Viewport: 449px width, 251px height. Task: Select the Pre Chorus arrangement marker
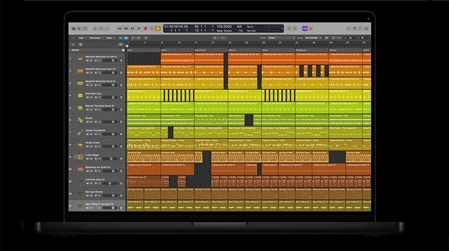click(211, 50)
